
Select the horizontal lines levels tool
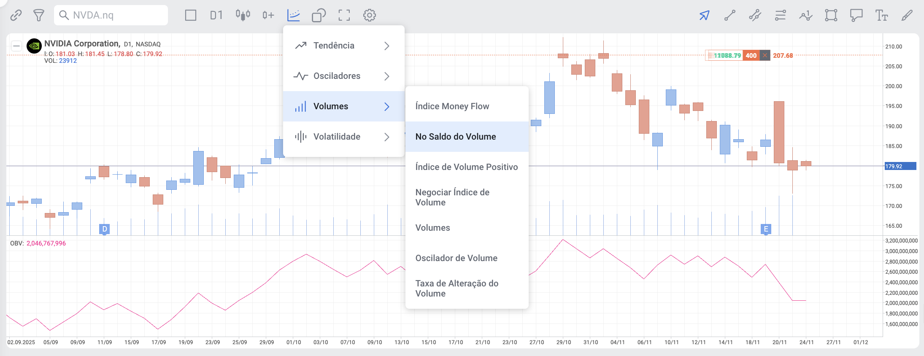(x=780, y=15)
